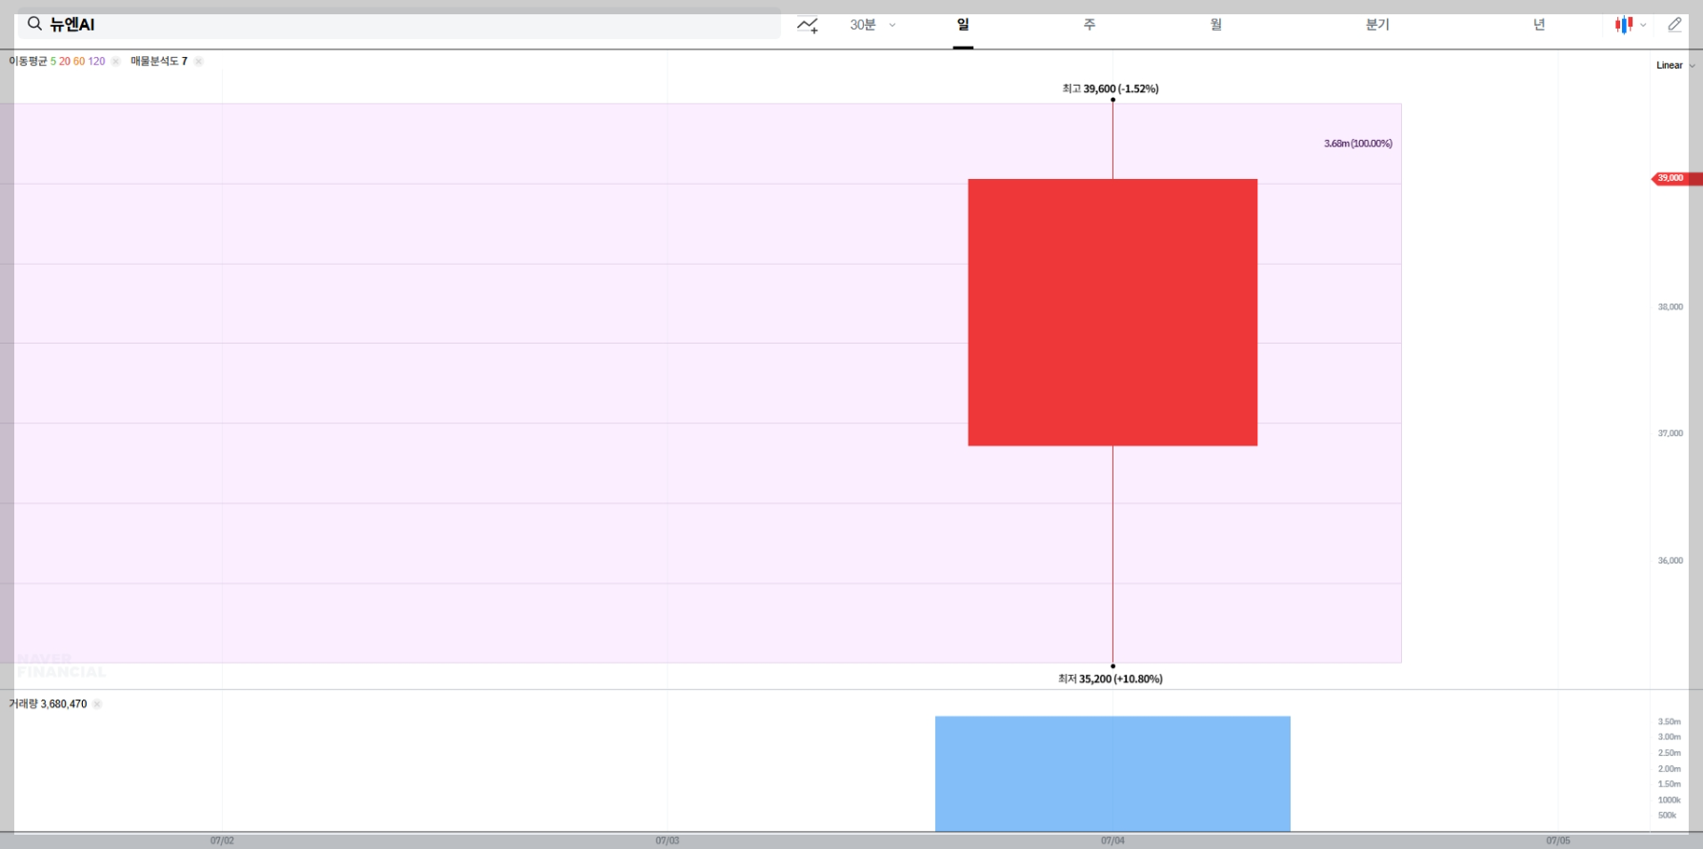
Task: Focus the 뉴엔AI stock search field
Action: (x=399, y=25)
